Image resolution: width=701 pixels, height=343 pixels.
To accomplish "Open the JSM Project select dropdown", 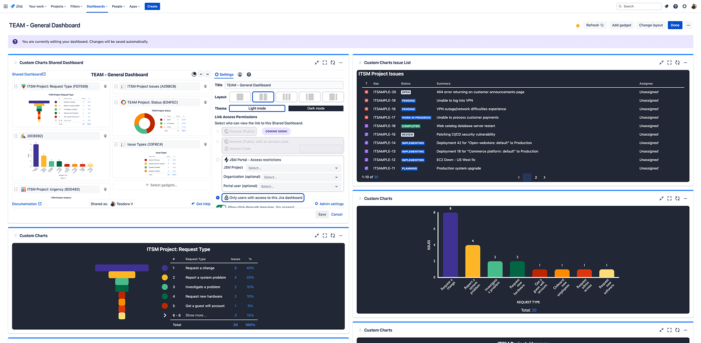I will [x=293, y=168].
